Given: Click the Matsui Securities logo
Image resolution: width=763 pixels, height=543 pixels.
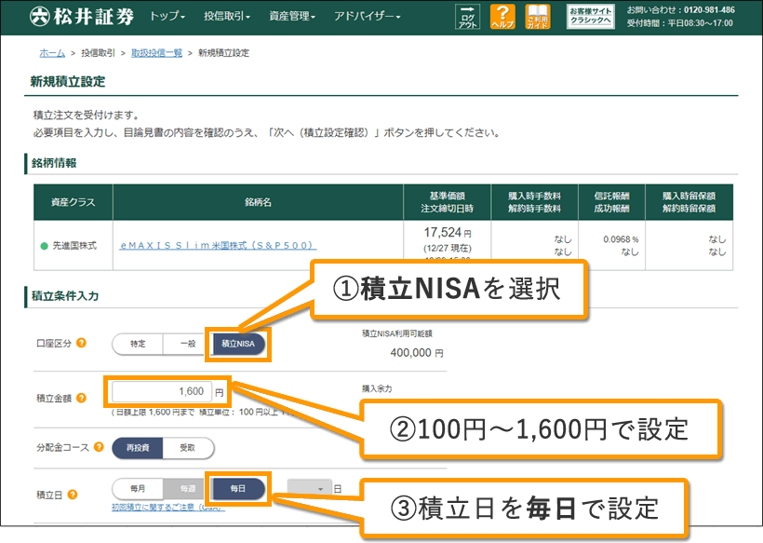Looking at the screenshot, I should point(82,17).
